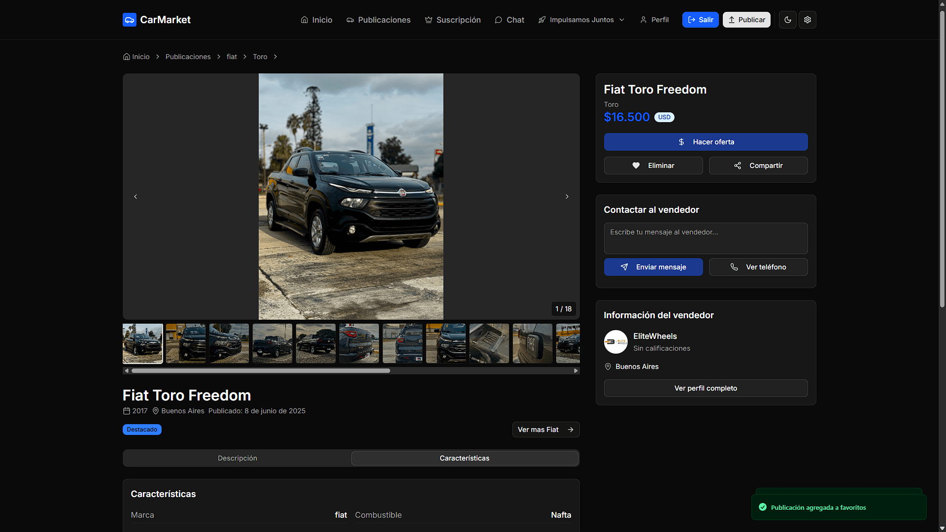
Task: Select the fourth gallery thumbnail
Action: [x=272, y=343]
